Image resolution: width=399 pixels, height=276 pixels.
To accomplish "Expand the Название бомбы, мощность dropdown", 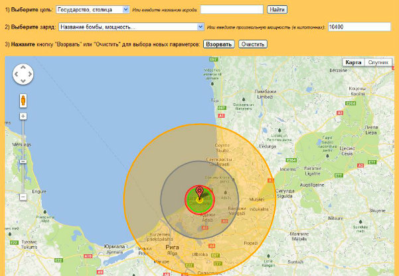I will pos(130,27).
